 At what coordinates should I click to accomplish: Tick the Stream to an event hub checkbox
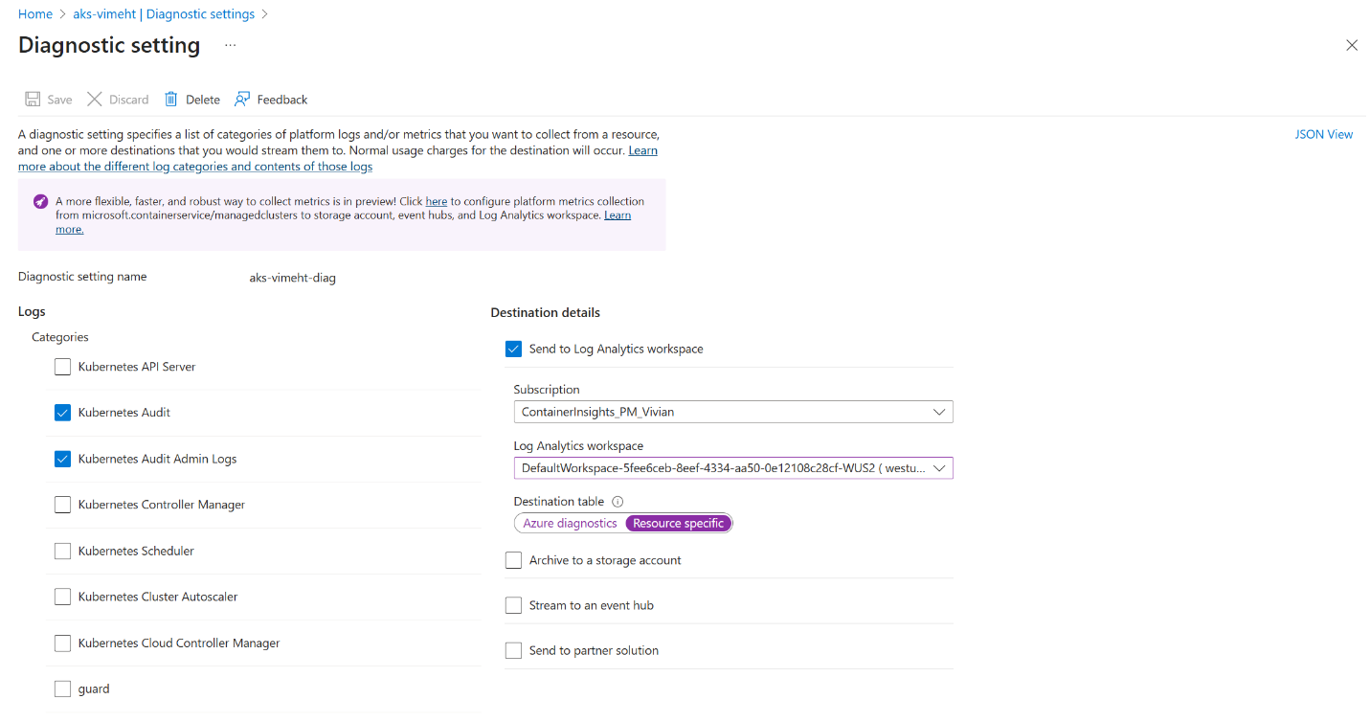point(513,605)
